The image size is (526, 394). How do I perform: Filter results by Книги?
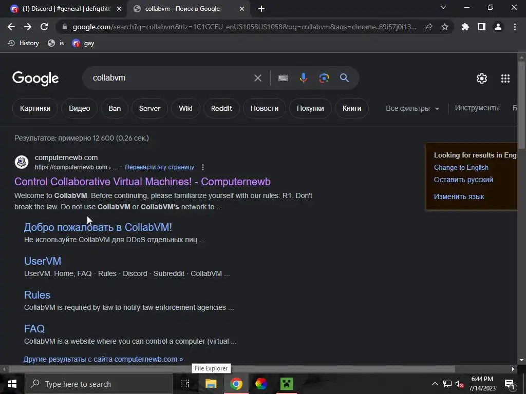pyautogui.click(x=352, y=108)
